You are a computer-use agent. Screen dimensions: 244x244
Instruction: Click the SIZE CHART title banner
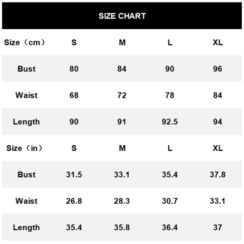[122, 16]
